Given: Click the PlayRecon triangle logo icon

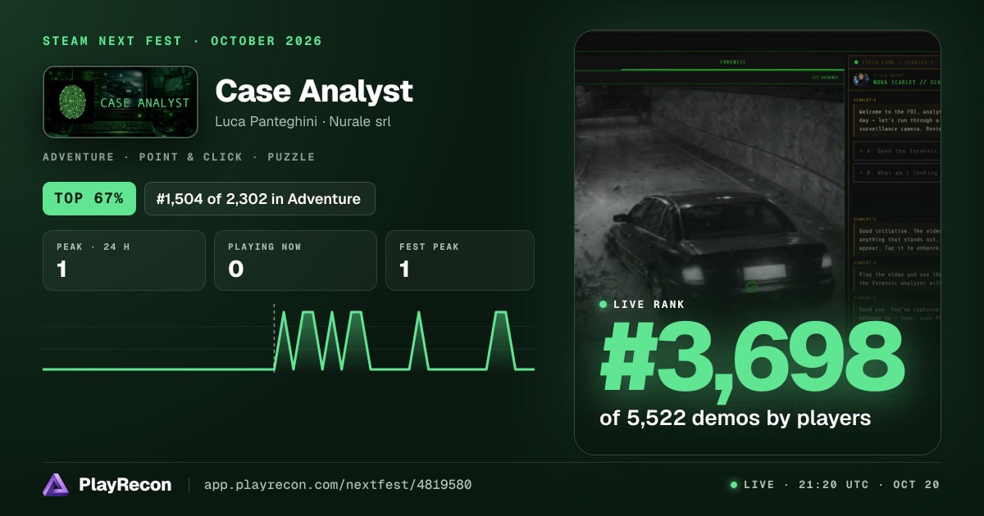Looking at the screenshot, I should [x=56, y=485].
